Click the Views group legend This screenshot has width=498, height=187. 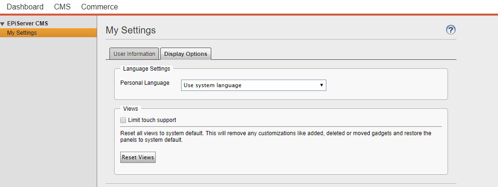(x=131, y=109)
